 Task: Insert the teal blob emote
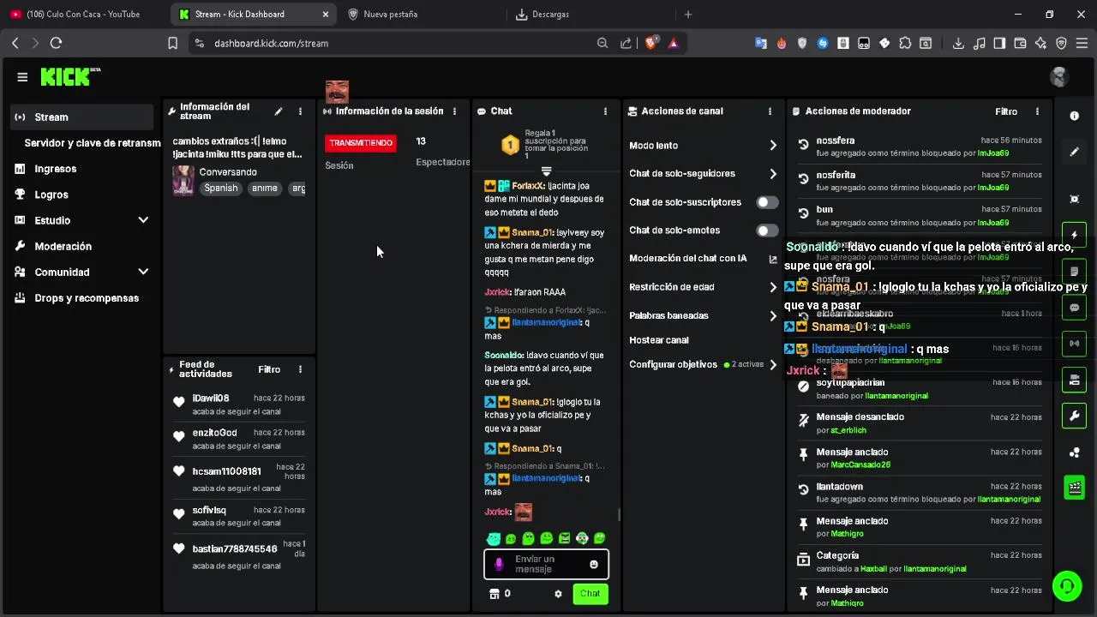[x=494, y=539]
